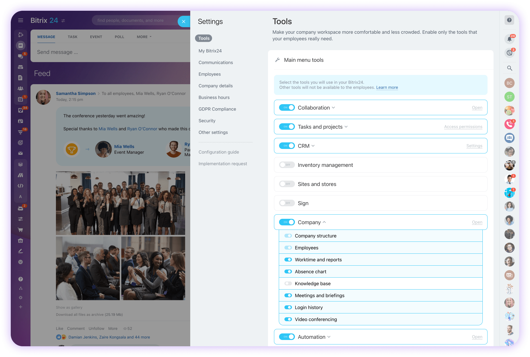The image size is (530, 357).
Task: Disable the Absence chart toggle
Action: [288, 272]
